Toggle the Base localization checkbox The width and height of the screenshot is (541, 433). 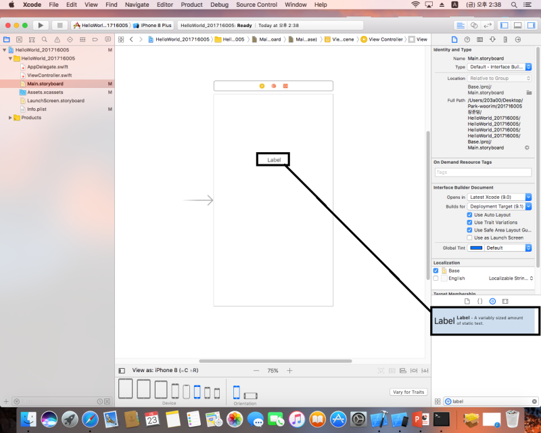[x=436, y=271]
